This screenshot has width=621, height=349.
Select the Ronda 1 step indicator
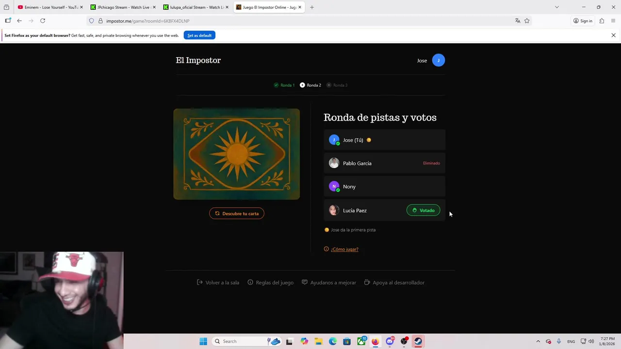pyautogui.click(x=284, y=85)
